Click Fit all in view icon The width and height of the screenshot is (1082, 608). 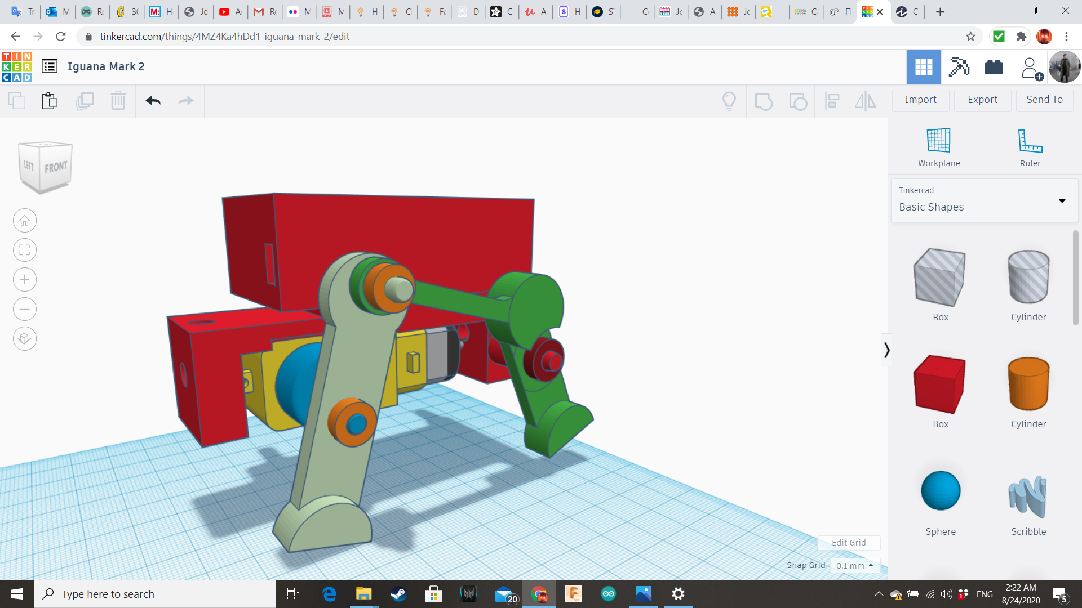tap(25, 250)
